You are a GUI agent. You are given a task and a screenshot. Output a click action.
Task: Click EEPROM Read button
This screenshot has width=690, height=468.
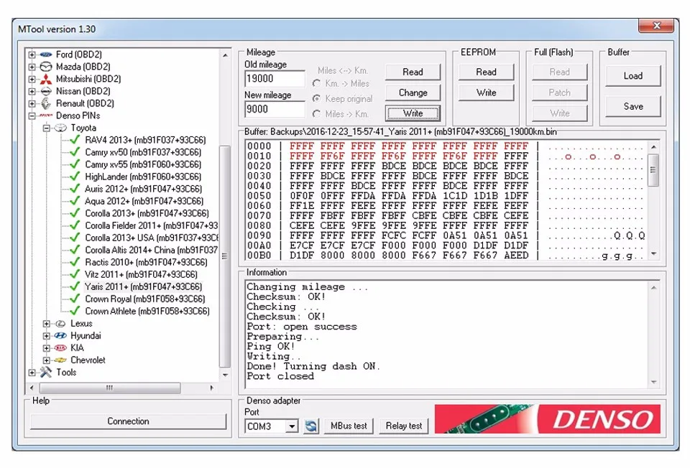(487, 72)
